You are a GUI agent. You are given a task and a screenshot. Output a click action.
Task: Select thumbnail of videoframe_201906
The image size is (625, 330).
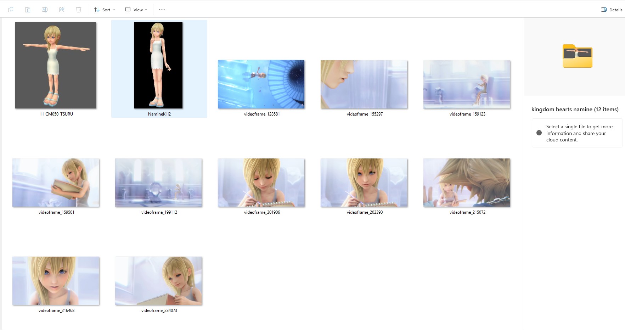261,183
